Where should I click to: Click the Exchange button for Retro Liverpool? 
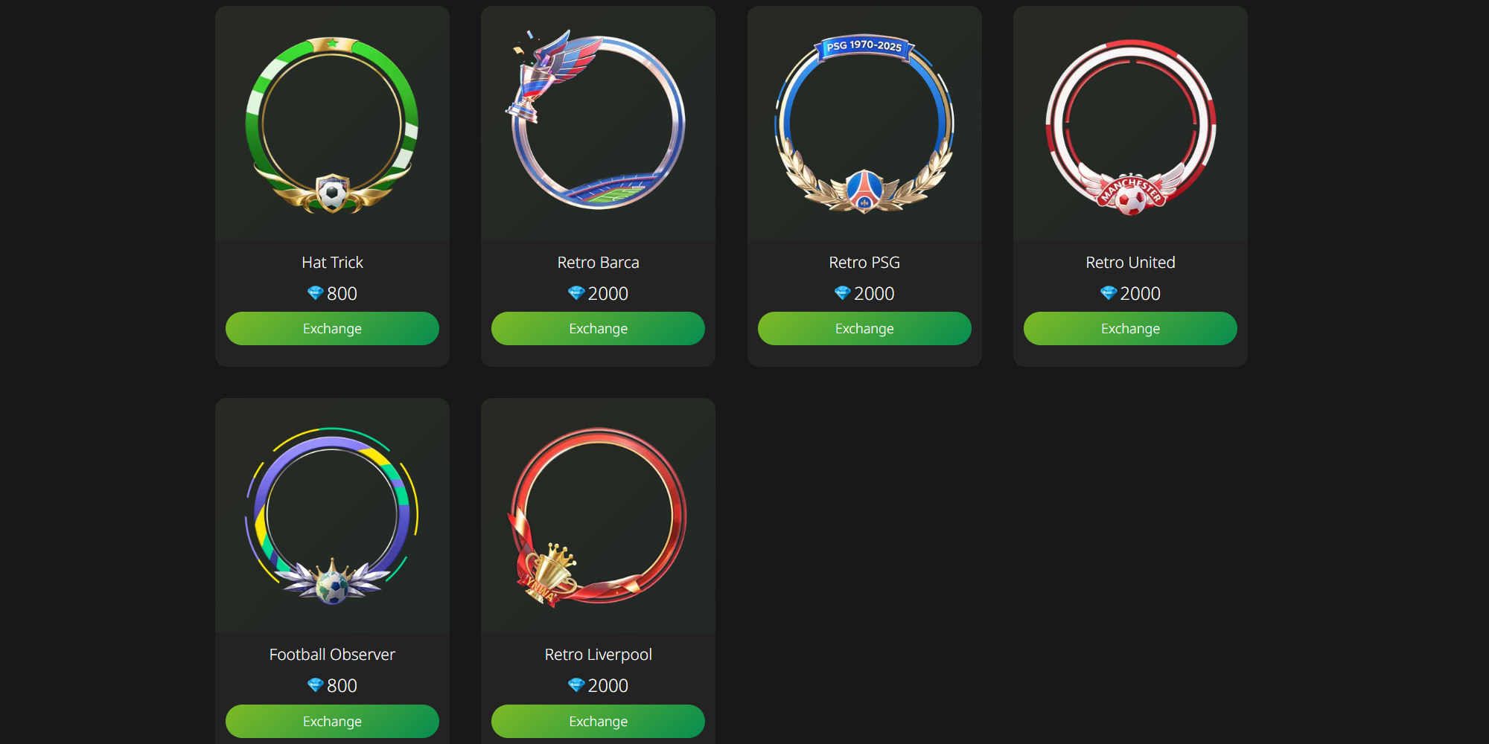[x=598, y=721]
